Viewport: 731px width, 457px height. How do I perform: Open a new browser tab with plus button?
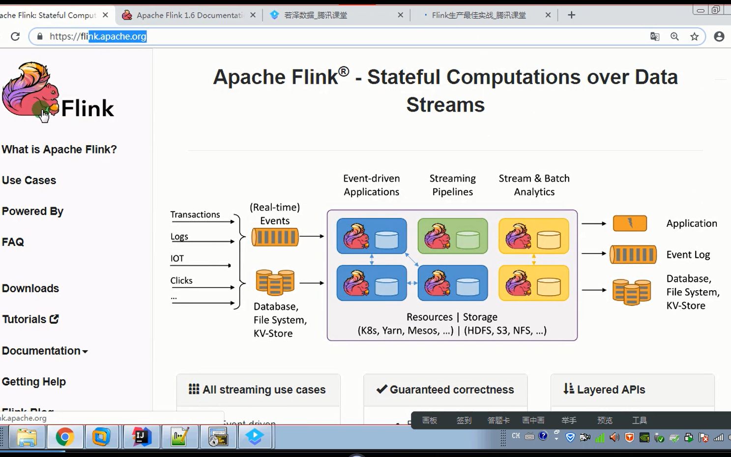coord(571,15)
